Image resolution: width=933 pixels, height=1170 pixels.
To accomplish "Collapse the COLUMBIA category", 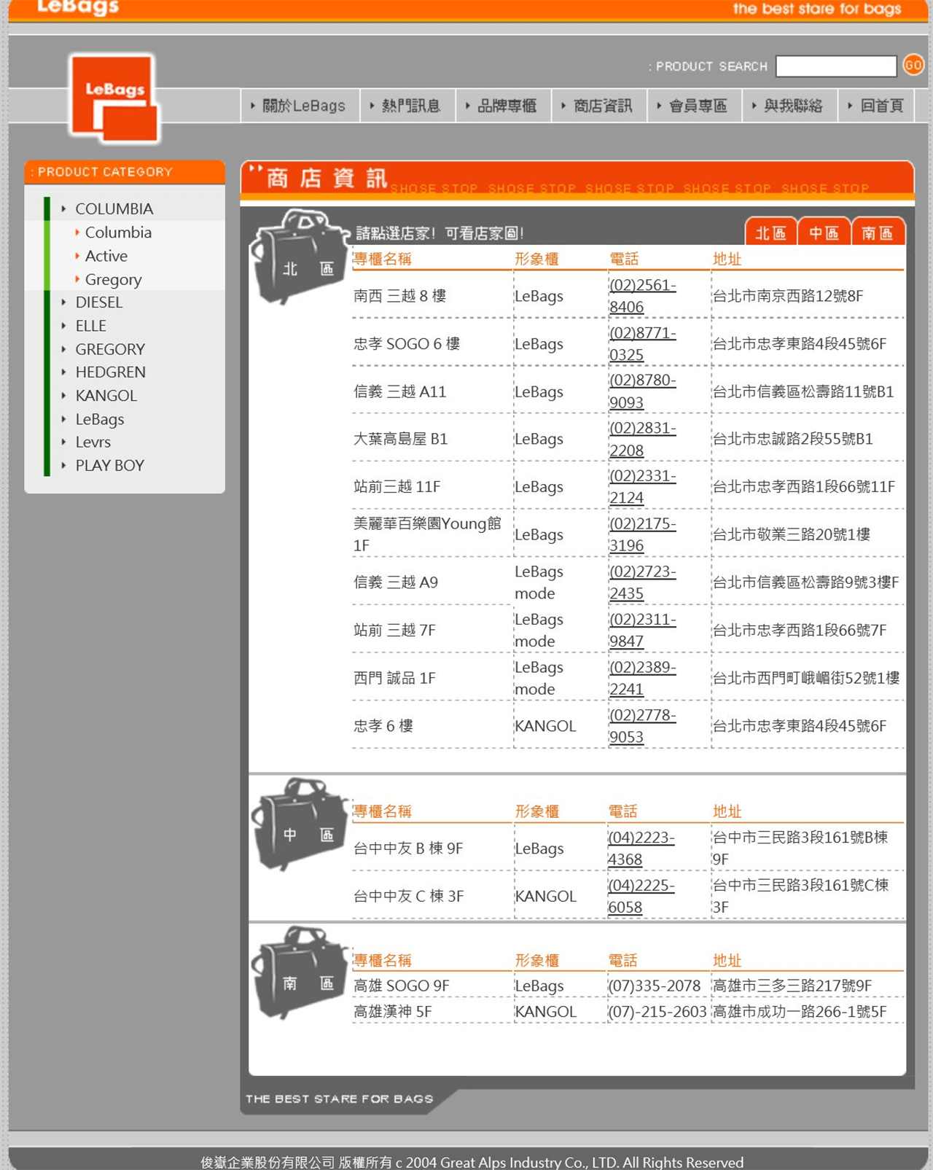I will click(114, 208).
